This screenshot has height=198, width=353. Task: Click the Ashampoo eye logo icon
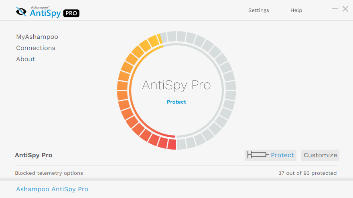(21, 12)
